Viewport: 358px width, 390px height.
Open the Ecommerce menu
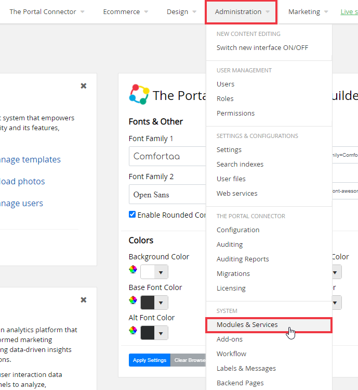pos(126,11)
